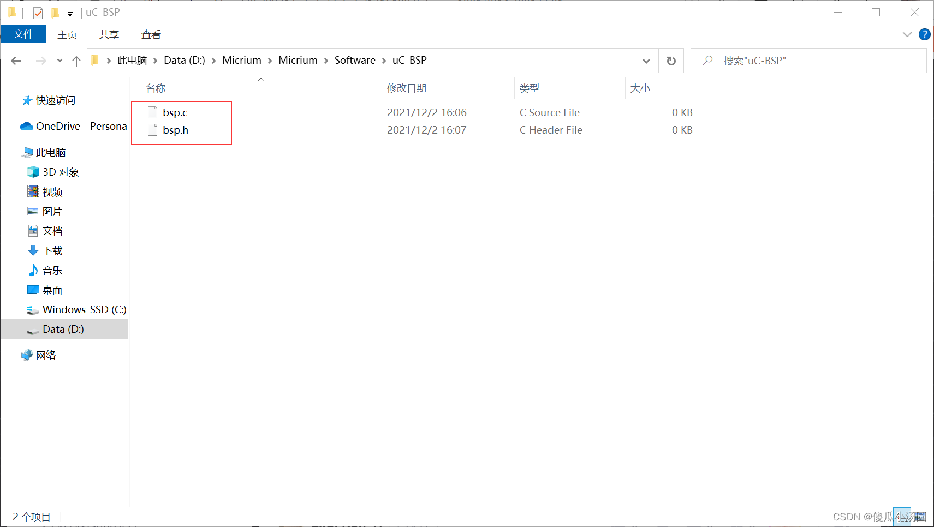Expand the chevron after Data (D:) breadcrumb
This screenshot has width=934, height=527.
pos(213,61)
